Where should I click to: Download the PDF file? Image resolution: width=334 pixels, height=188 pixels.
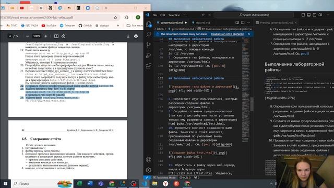point(128,36)
